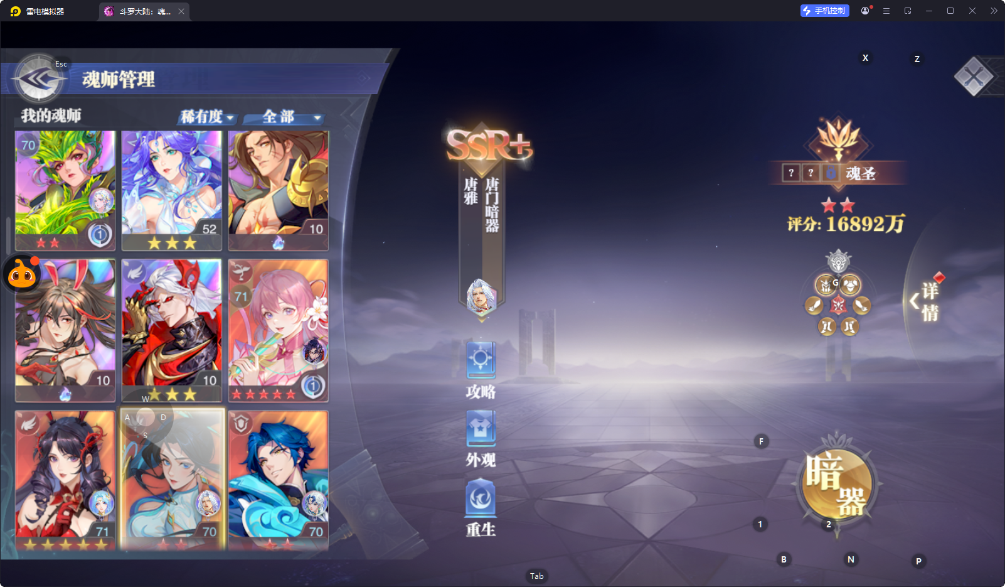Tap the gold 暗器 skill button
Viewport: 1005px width, 587px height.
837,484
